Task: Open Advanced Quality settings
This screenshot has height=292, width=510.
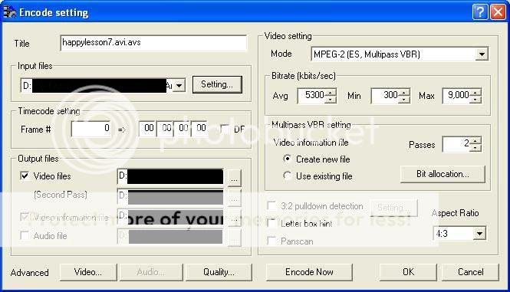Action: click(x=219, y=272)
